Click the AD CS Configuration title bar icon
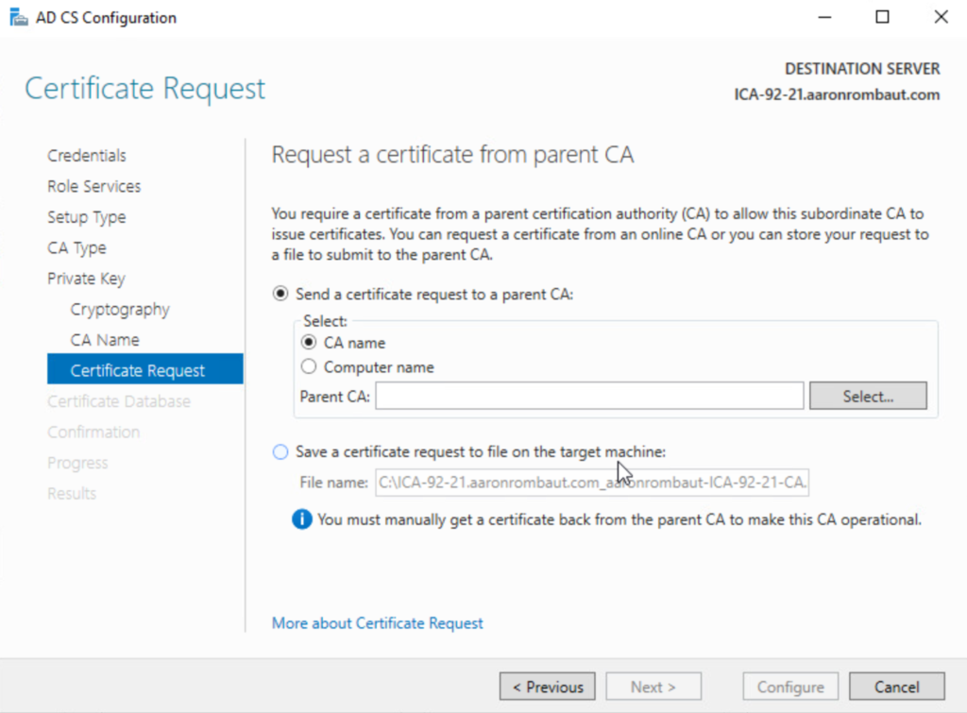Image resolution: width=967 pixels, height=713 pixels. point(18,17)
